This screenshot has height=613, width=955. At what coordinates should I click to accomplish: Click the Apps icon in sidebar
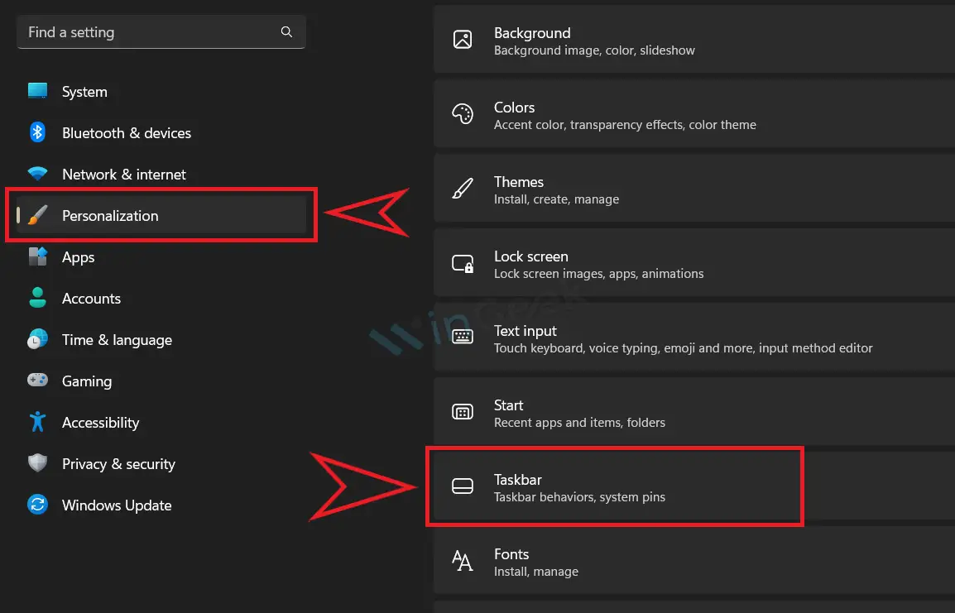point(38,256)
